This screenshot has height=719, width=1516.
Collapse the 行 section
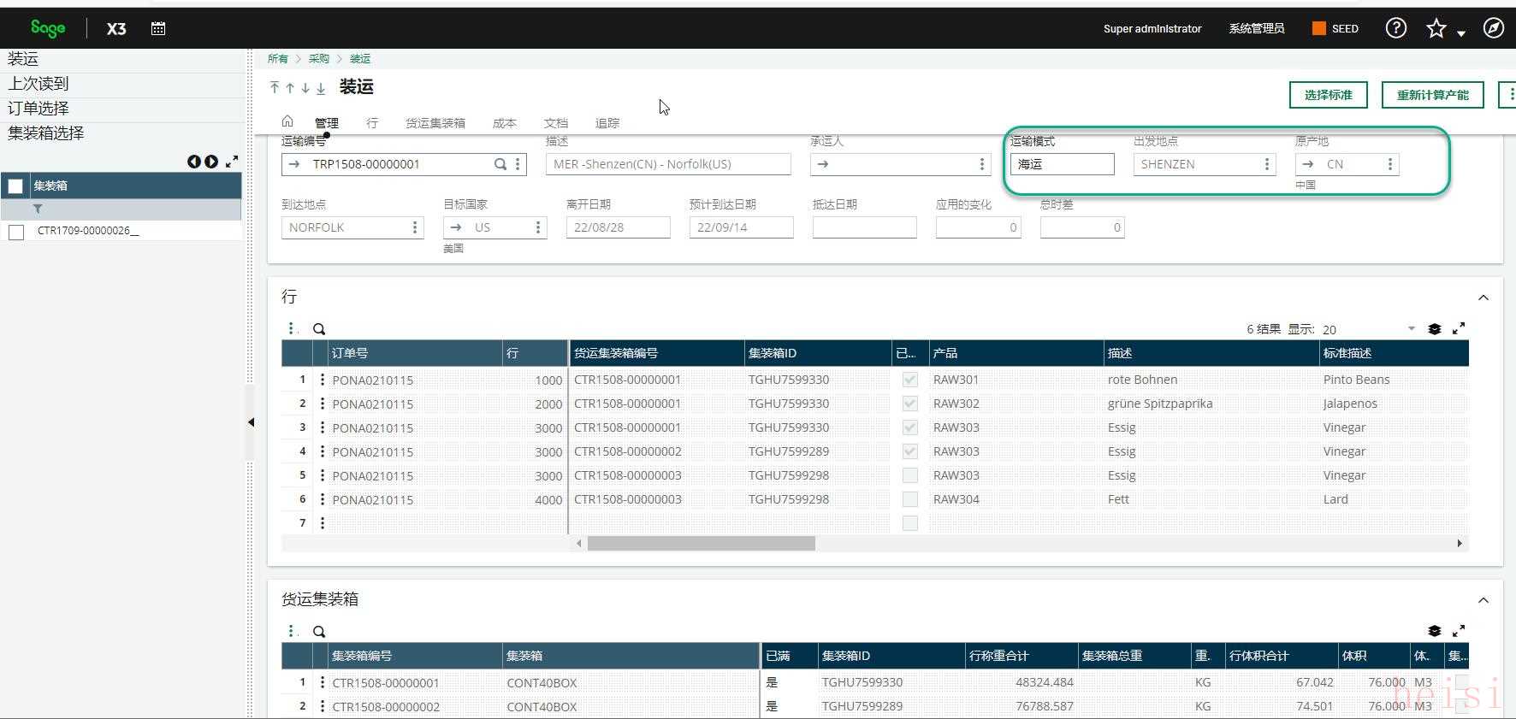pos(1483,298)
